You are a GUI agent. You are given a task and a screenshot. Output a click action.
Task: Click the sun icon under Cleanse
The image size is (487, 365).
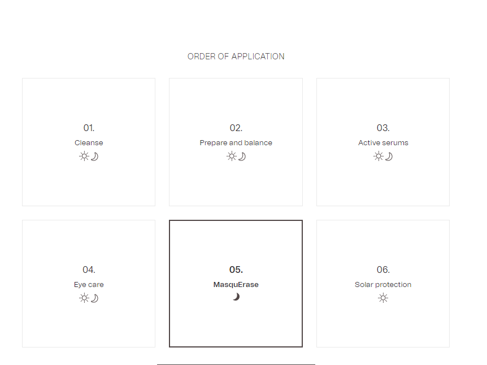84,157
